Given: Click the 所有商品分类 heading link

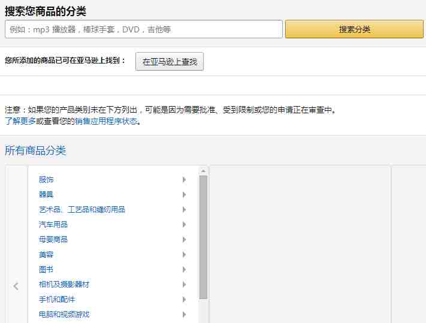Looking at the screenshot, I should pyautogui.click(x=35, y=150).
